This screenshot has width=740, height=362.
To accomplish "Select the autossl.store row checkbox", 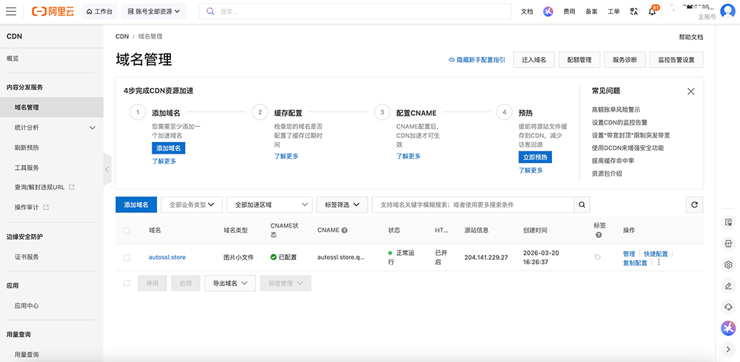I will click(127, 257).
